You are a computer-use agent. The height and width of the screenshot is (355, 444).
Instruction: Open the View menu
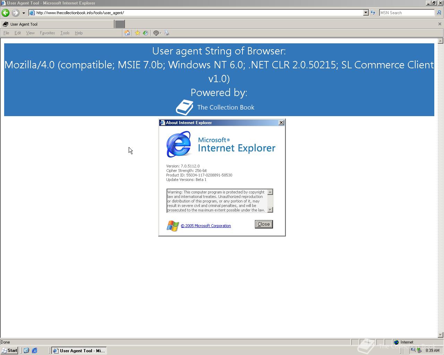(30, 33)
